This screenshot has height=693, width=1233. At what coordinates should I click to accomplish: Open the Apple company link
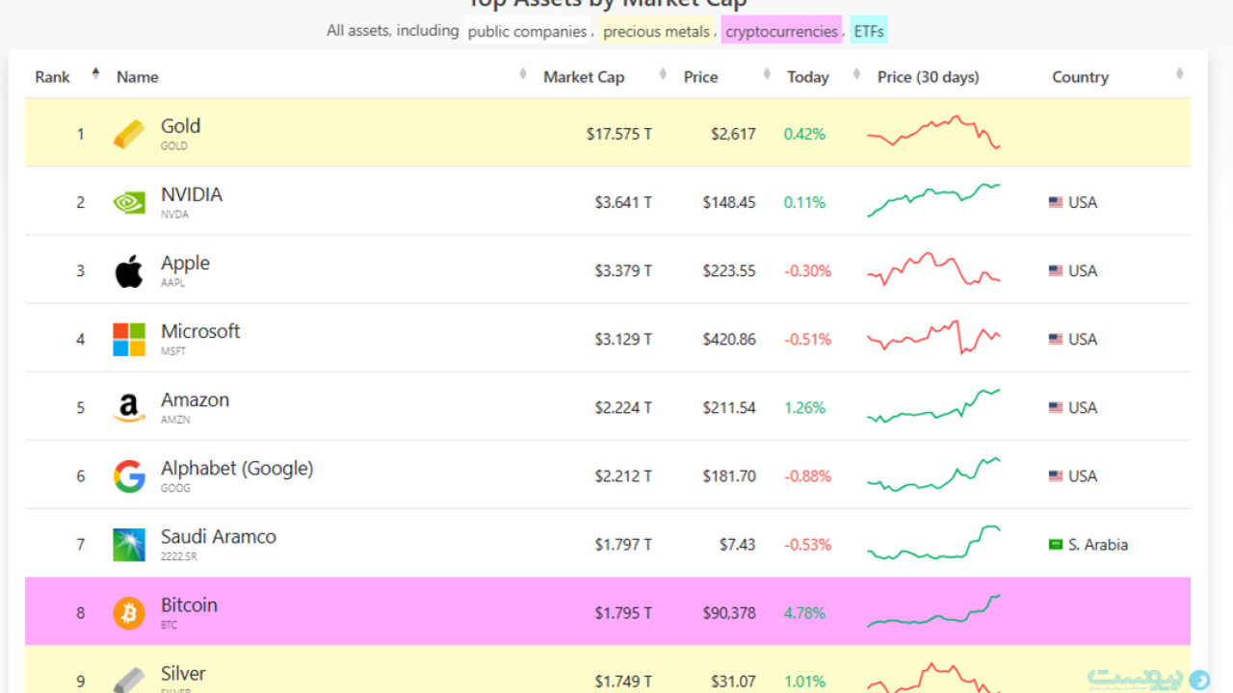(x=185, y=263)
